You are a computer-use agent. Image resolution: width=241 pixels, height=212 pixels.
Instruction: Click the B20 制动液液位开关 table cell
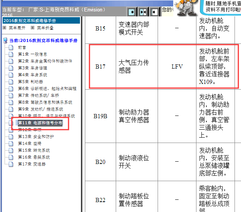(x=133, y=162)
